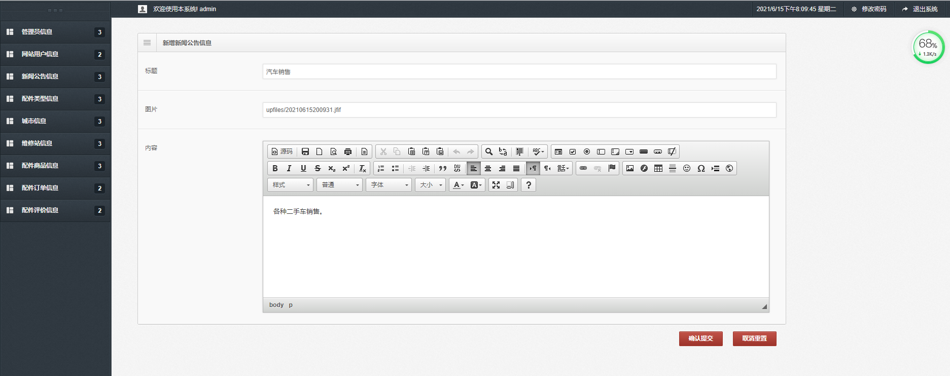Open 网站用户信息 menu in sidebar
This screenshot has width=950, height=376.
55,54
